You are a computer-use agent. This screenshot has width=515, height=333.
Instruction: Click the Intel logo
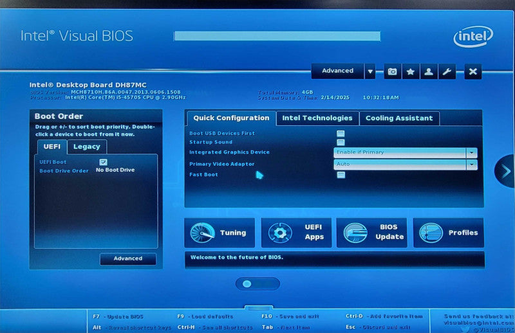473,37
